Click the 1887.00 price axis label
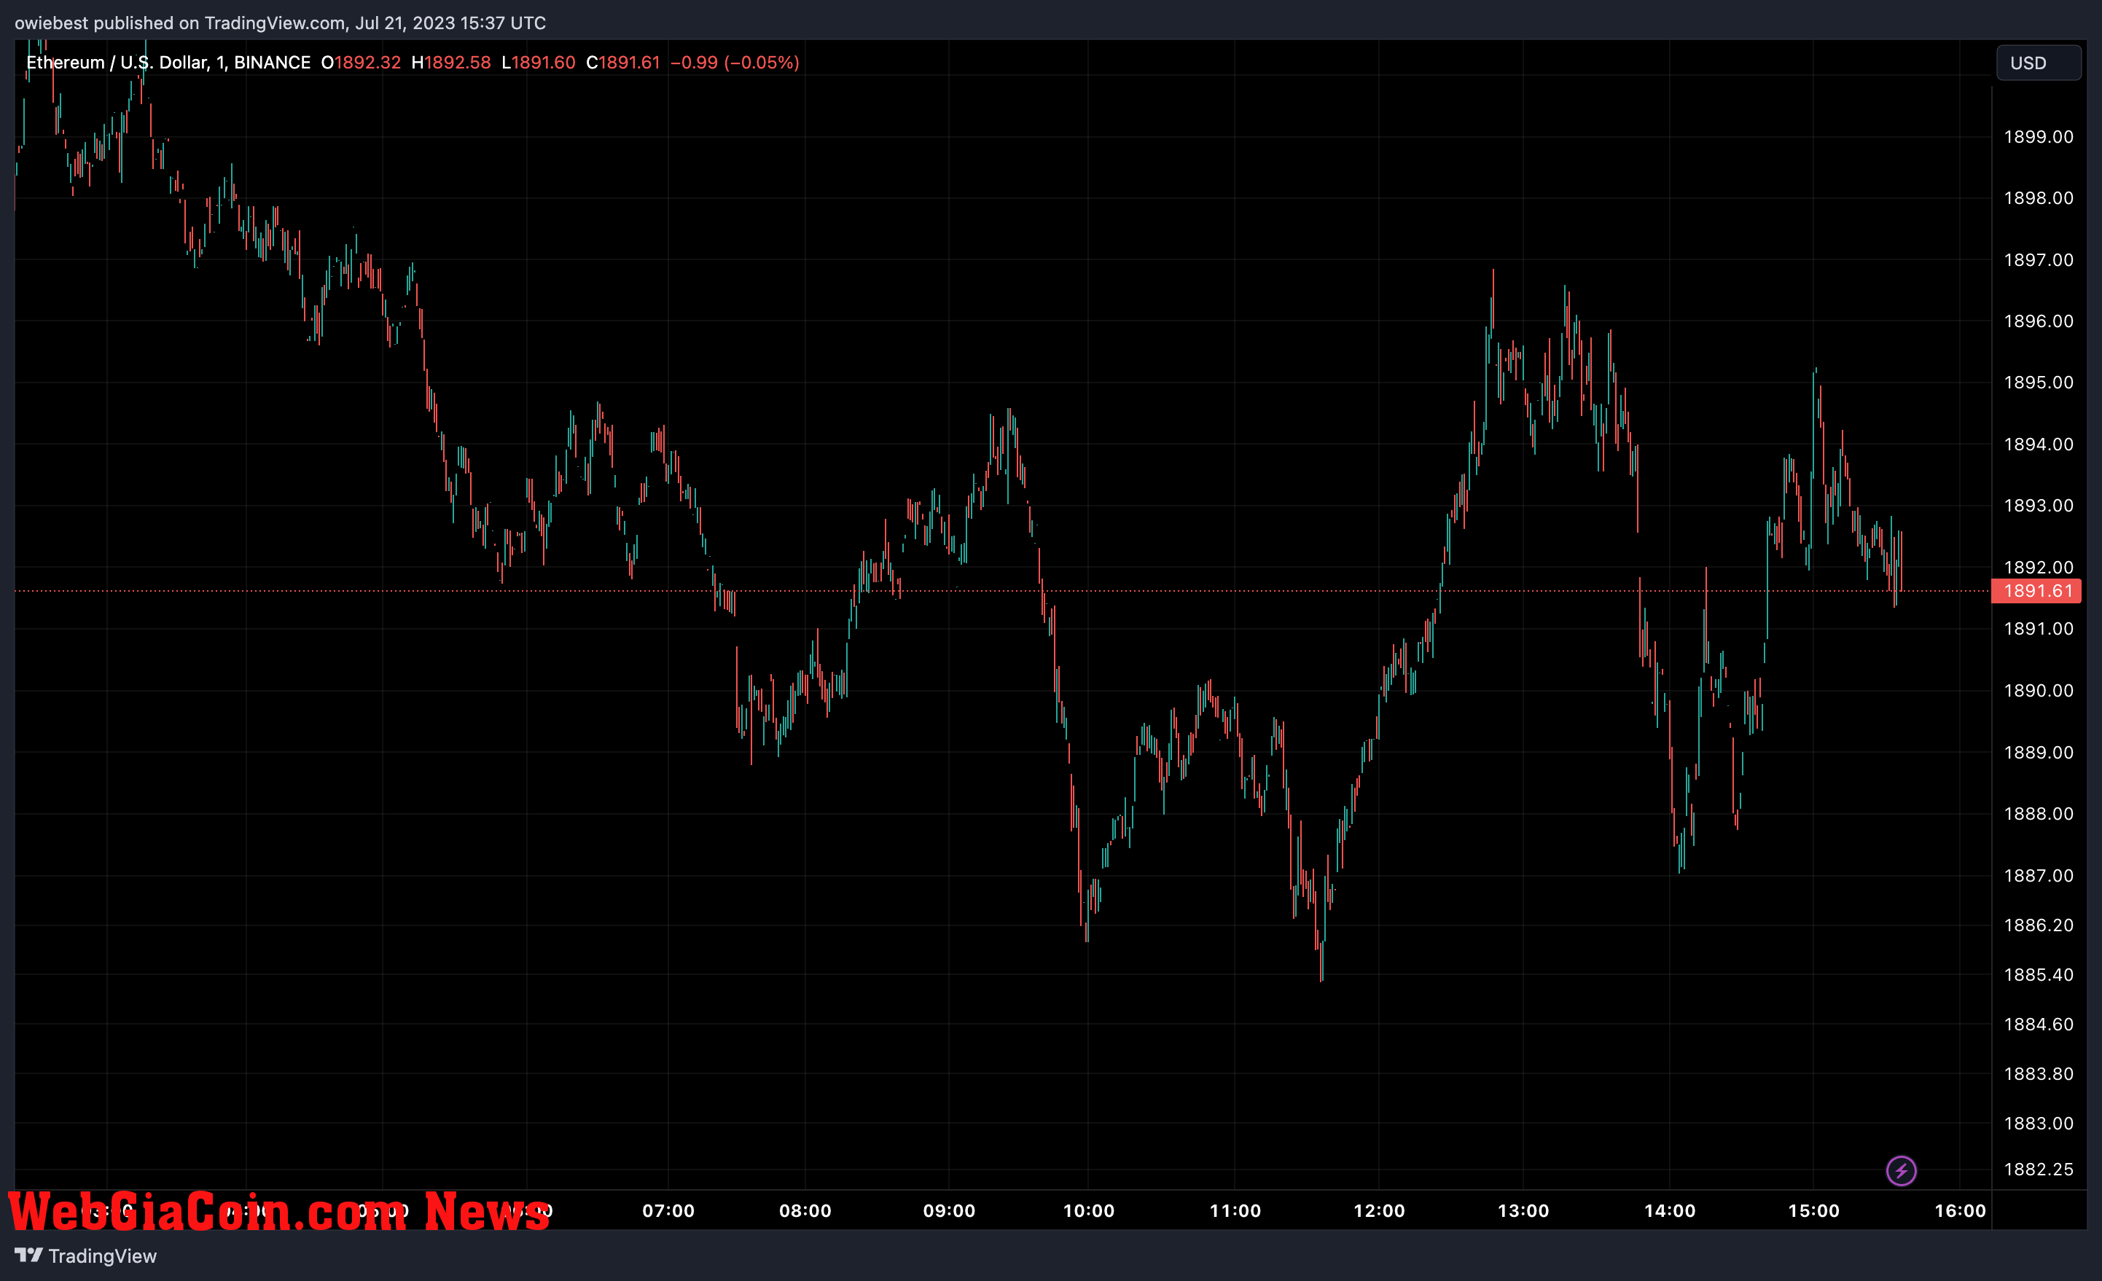Screen dimensions: 2102x1281 coord(2038,876)
